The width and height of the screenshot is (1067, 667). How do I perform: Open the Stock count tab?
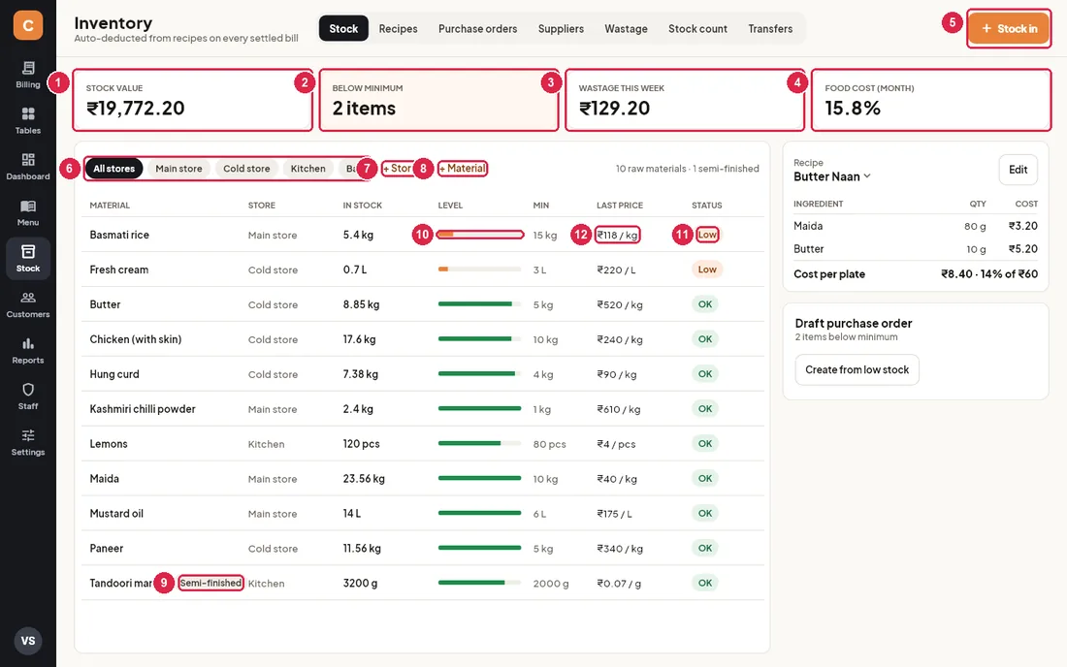coord(697,28)
